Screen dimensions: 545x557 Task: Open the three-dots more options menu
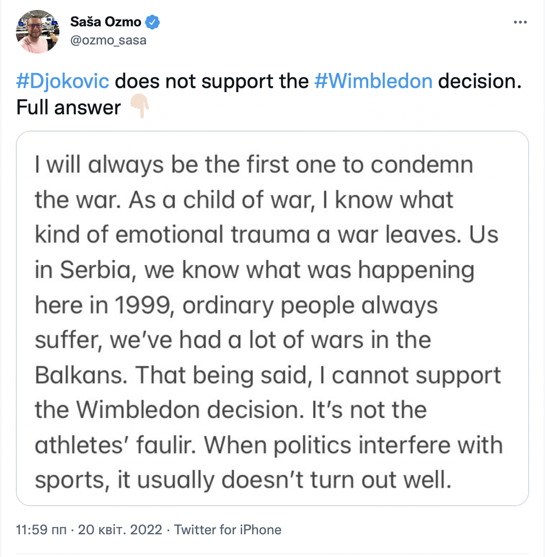pyautogui.click(x=520, y=22)
